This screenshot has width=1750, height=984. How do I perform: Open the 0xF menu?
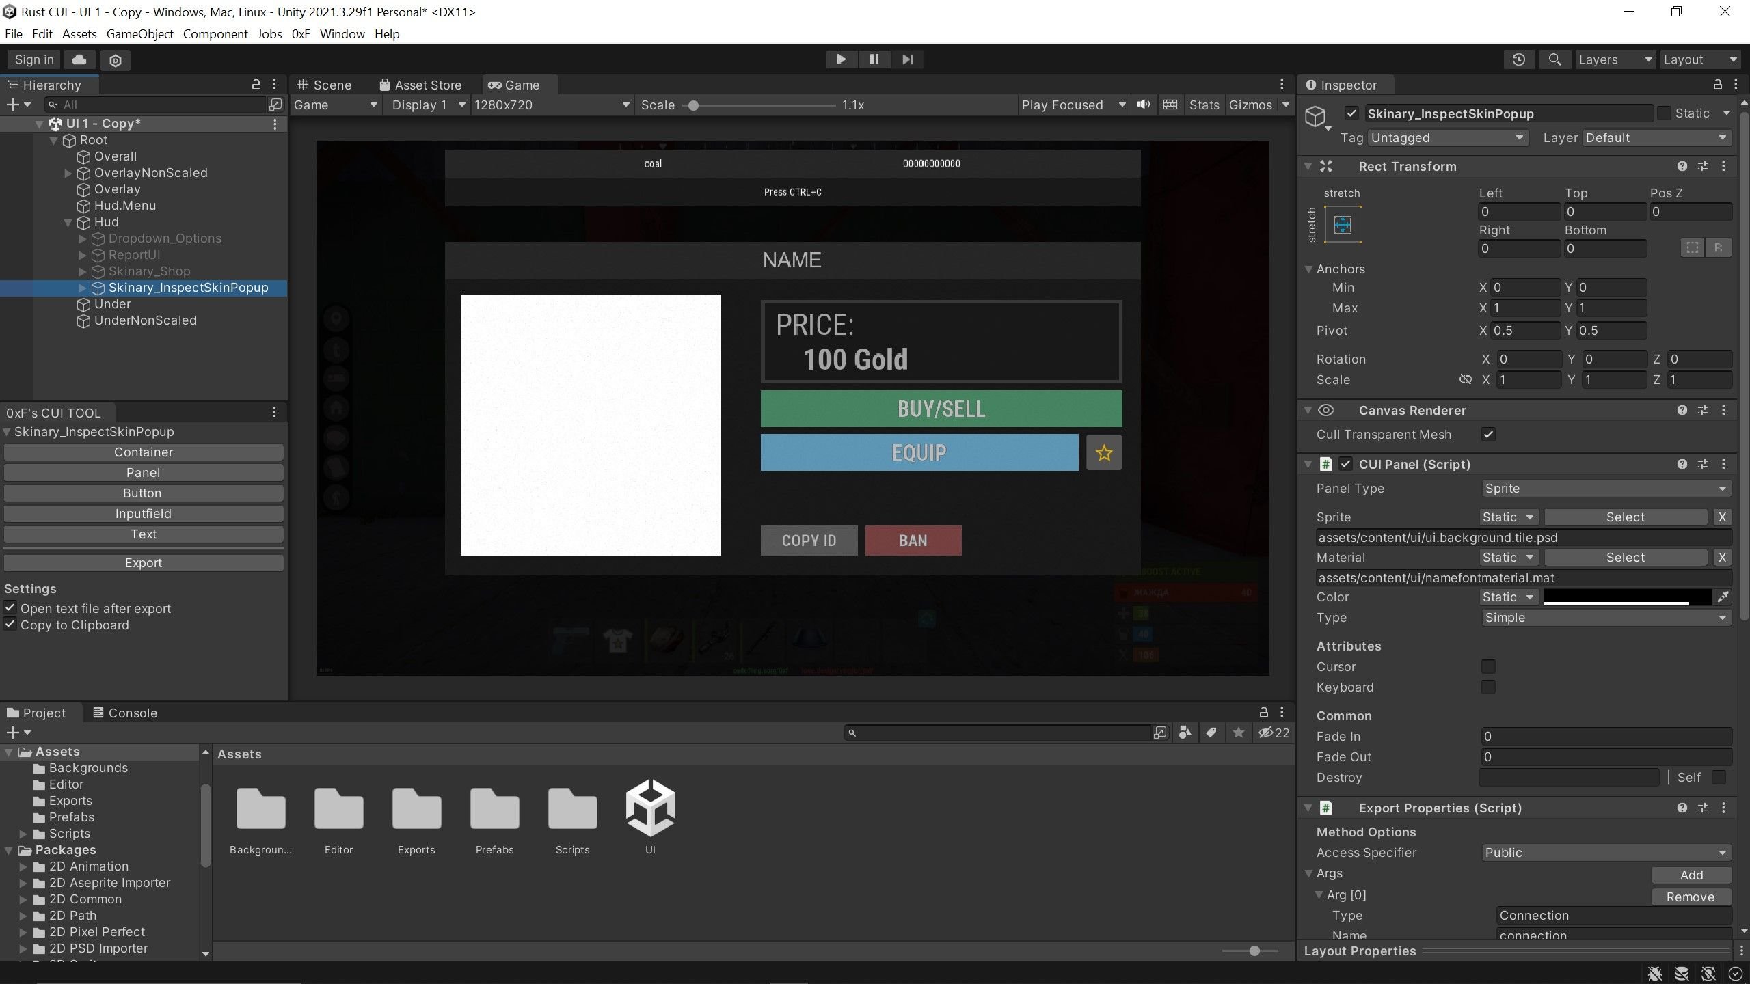pyautogui.click(x=301, y=34)
